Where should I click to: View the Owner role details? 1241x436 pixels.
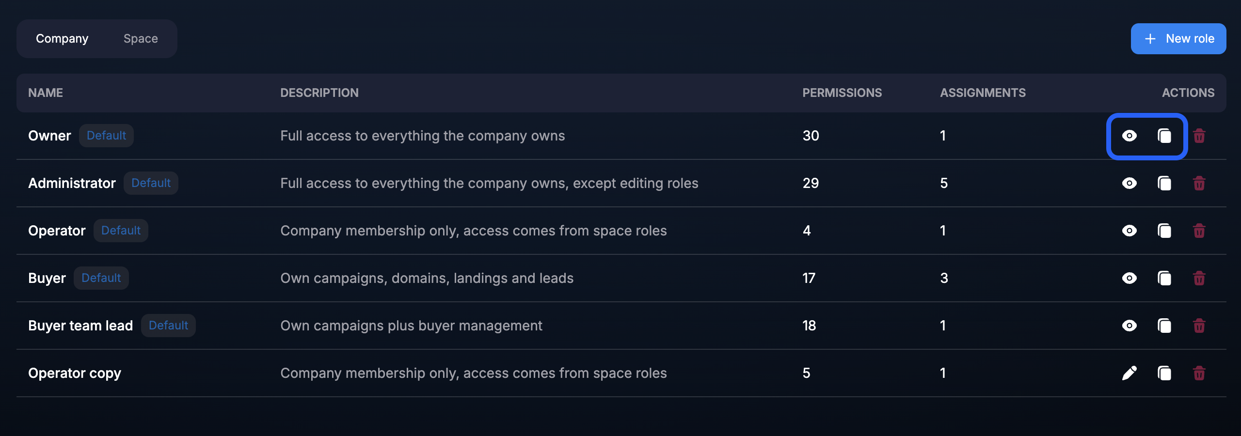click(1129, 136)
